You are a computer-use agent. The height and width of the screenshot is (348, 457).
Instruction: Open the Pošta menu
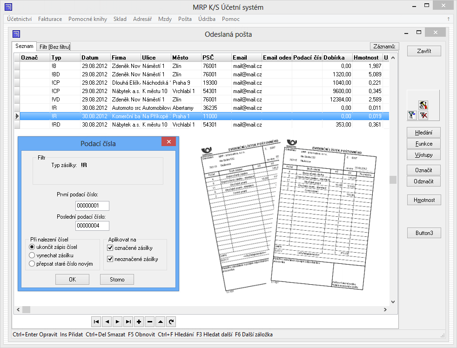(x=185, y=19)
